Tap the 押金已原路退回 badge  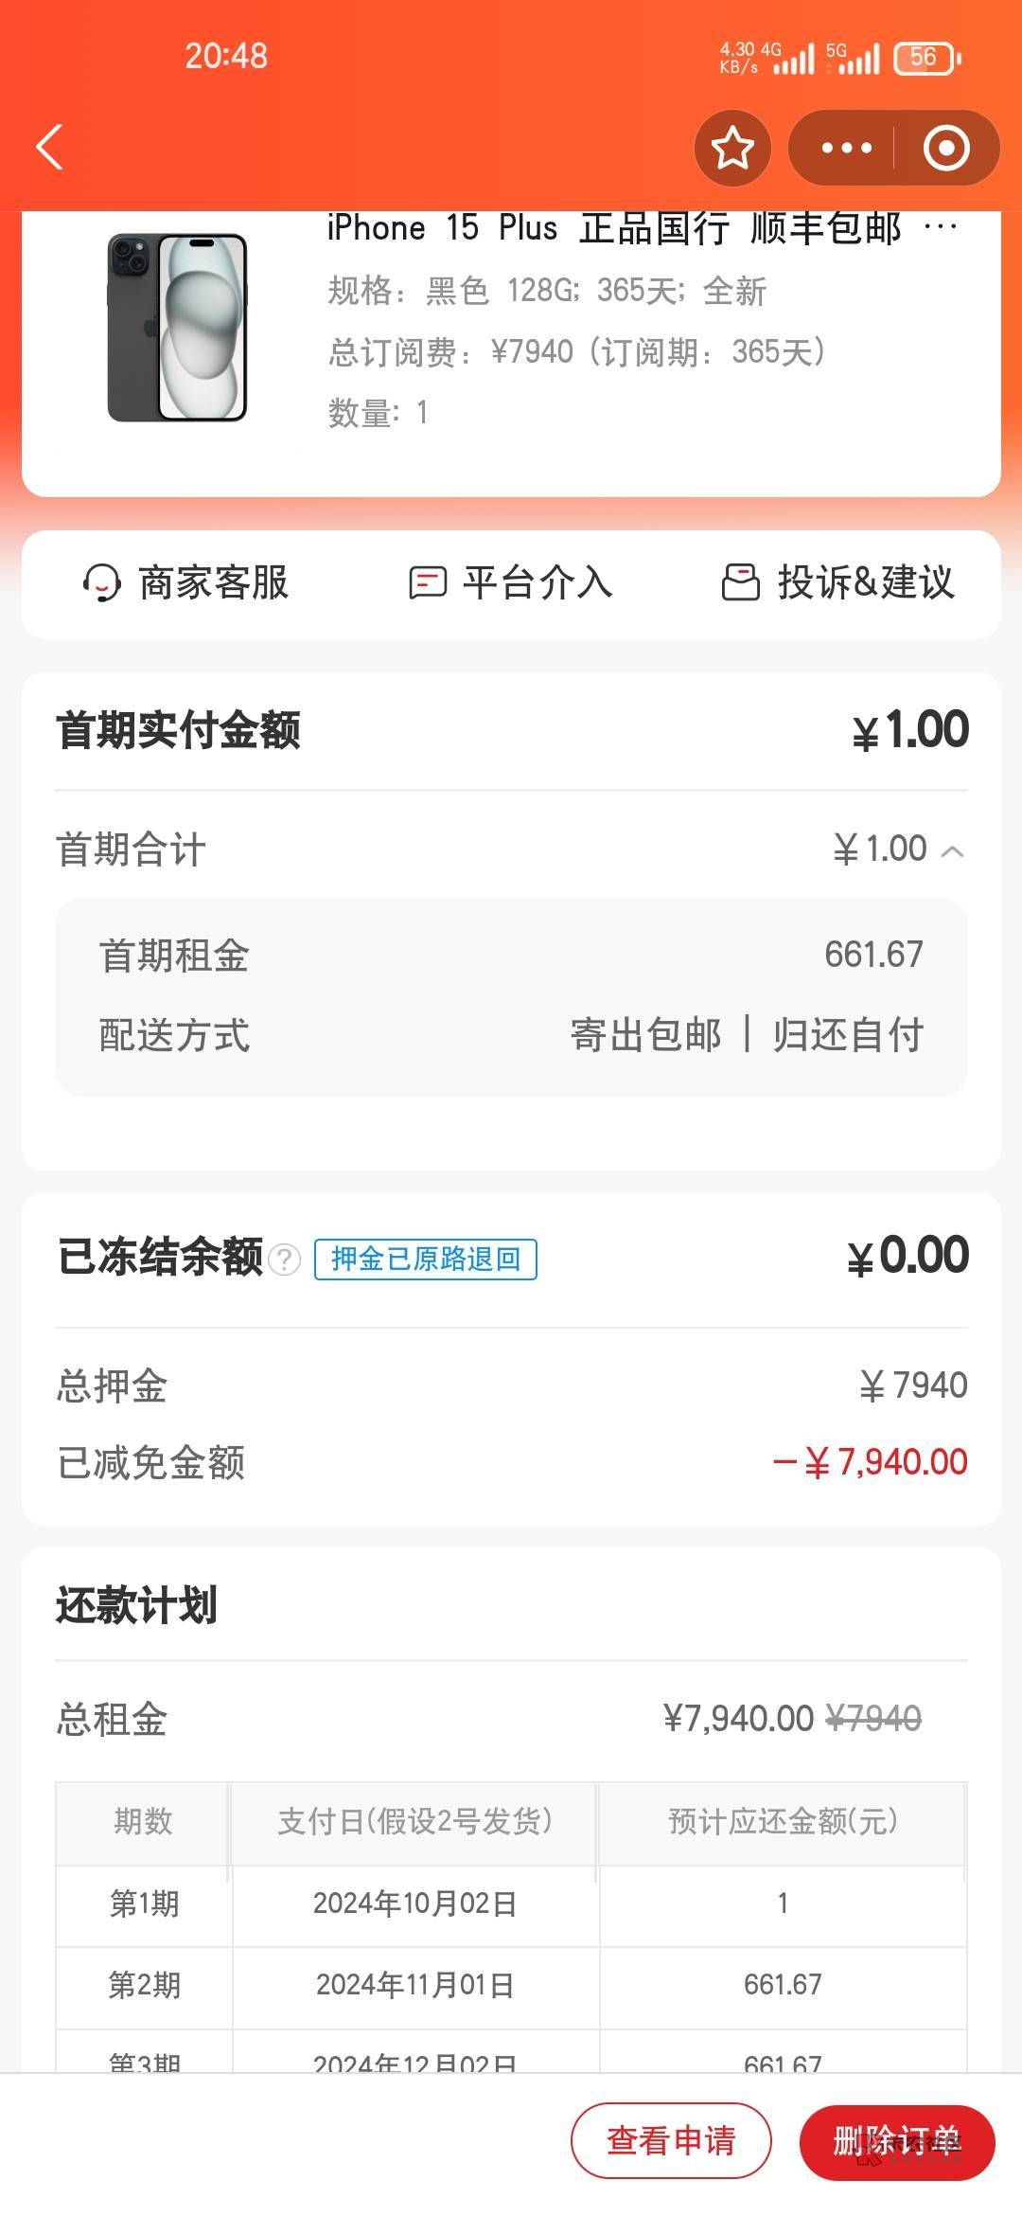426,1260
